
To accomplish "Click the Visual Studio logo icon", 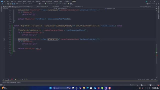I will pos(2,1).
